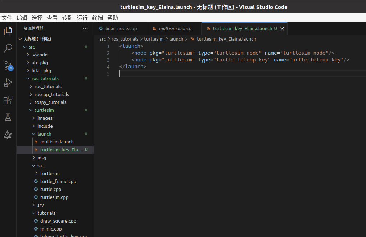Open turtle_frame.cpp from the file tree
Image resolution: width=366 pixels, height=237 pixels.
pos(55,181)
